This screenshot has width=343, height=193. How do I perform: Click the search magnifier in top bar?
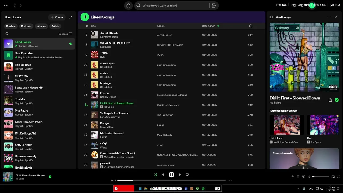(x=138, y=6)
